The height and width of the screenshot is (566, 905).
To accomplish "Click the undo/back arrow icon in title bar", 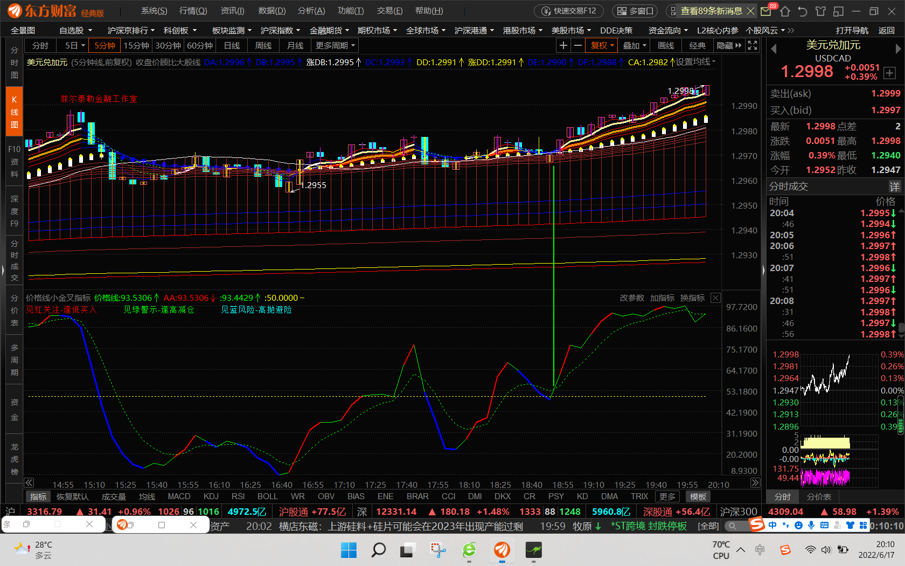I will pyautogui.click(x=803, y=11).
